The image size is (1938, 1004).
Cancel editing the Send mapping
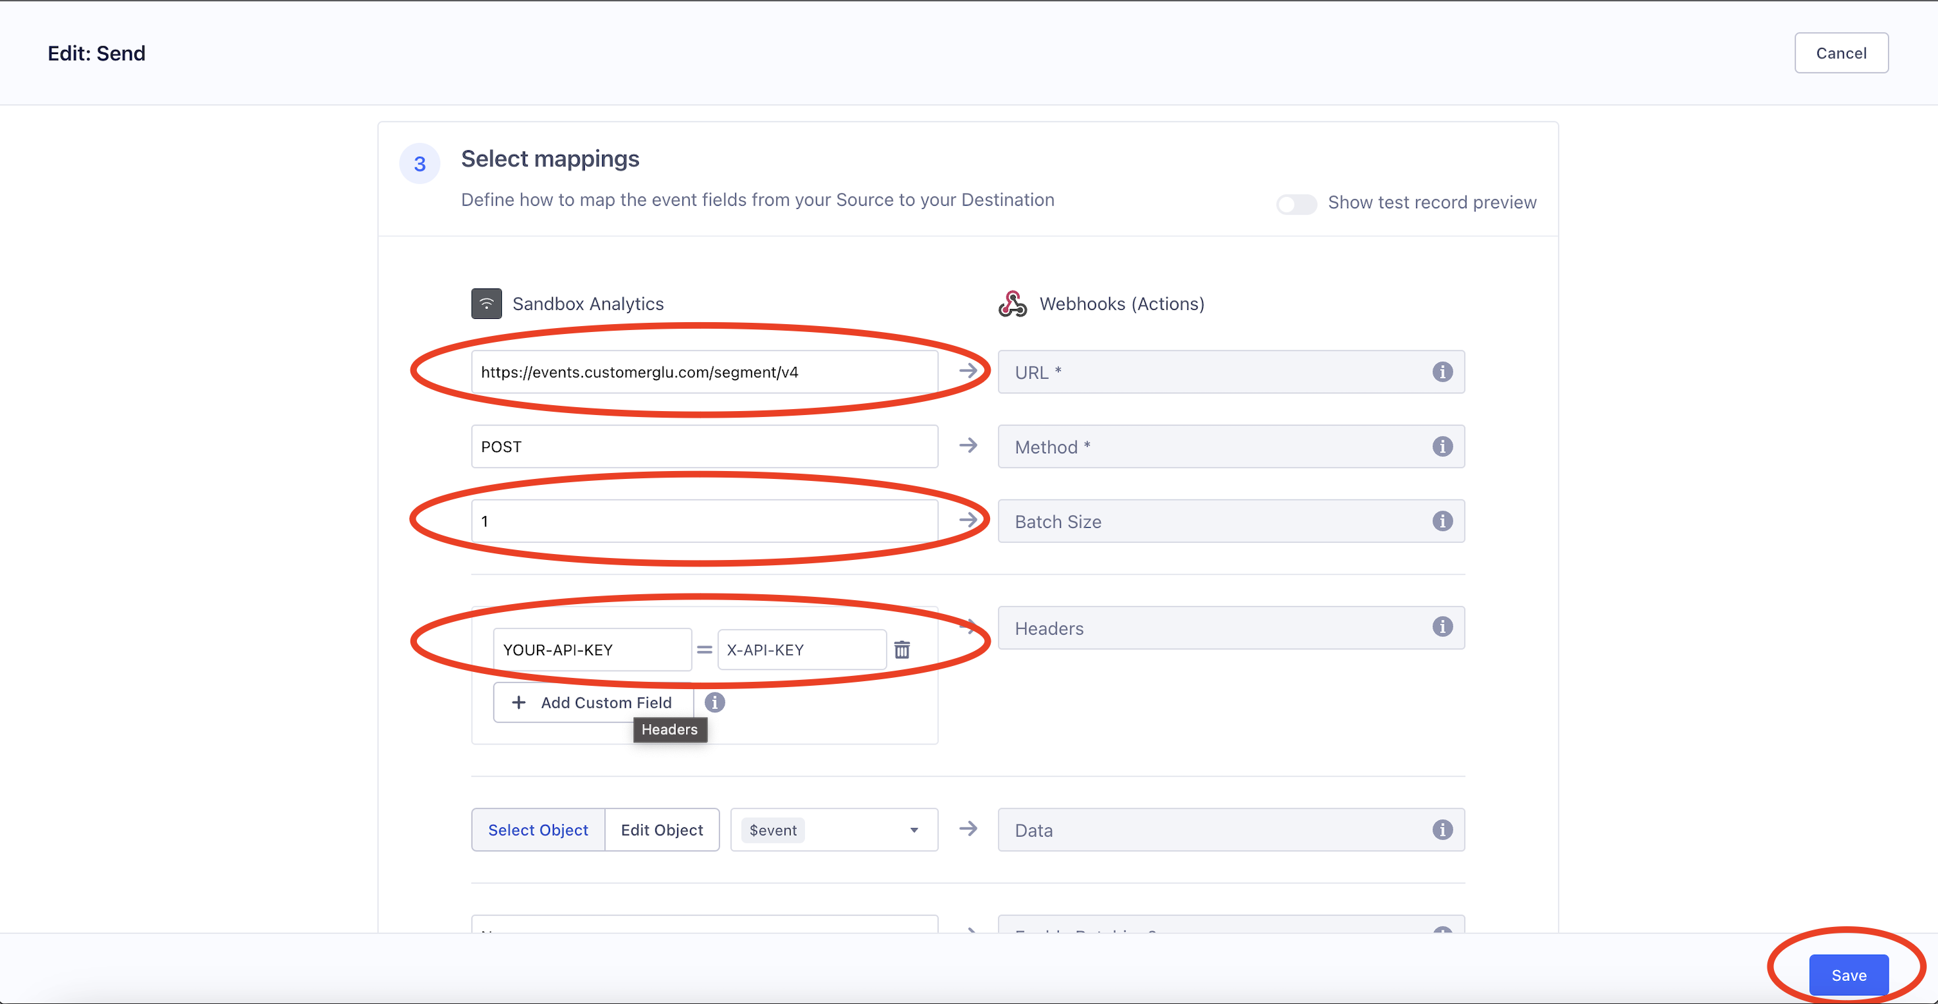pyautogui.click(x=1841, y=53)
